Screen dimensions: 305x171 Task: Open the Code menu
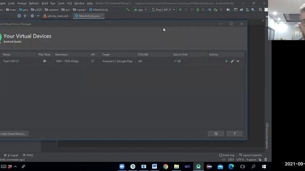(11, 3)
